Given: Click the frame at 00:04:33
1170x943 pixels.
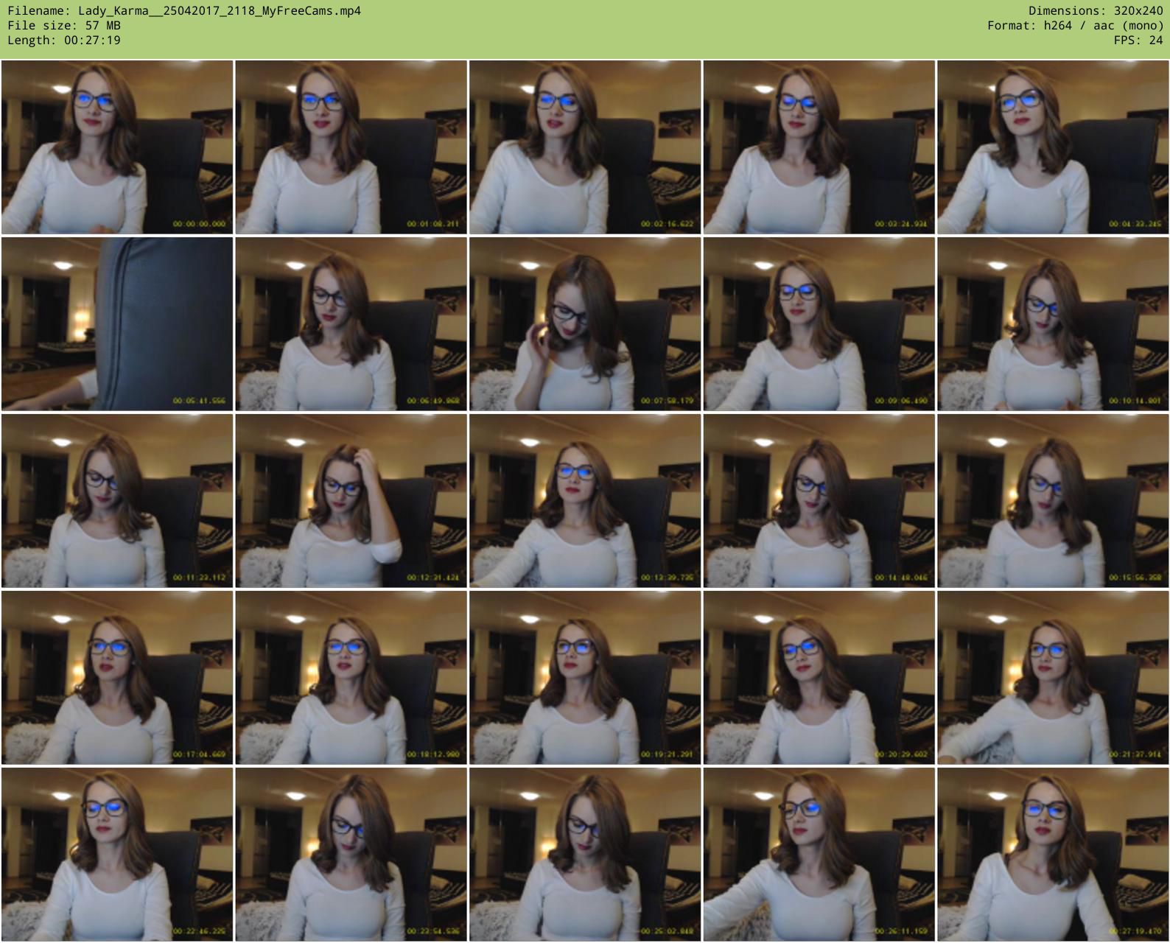Looking at the screenshot, I should click(1053, 147).
